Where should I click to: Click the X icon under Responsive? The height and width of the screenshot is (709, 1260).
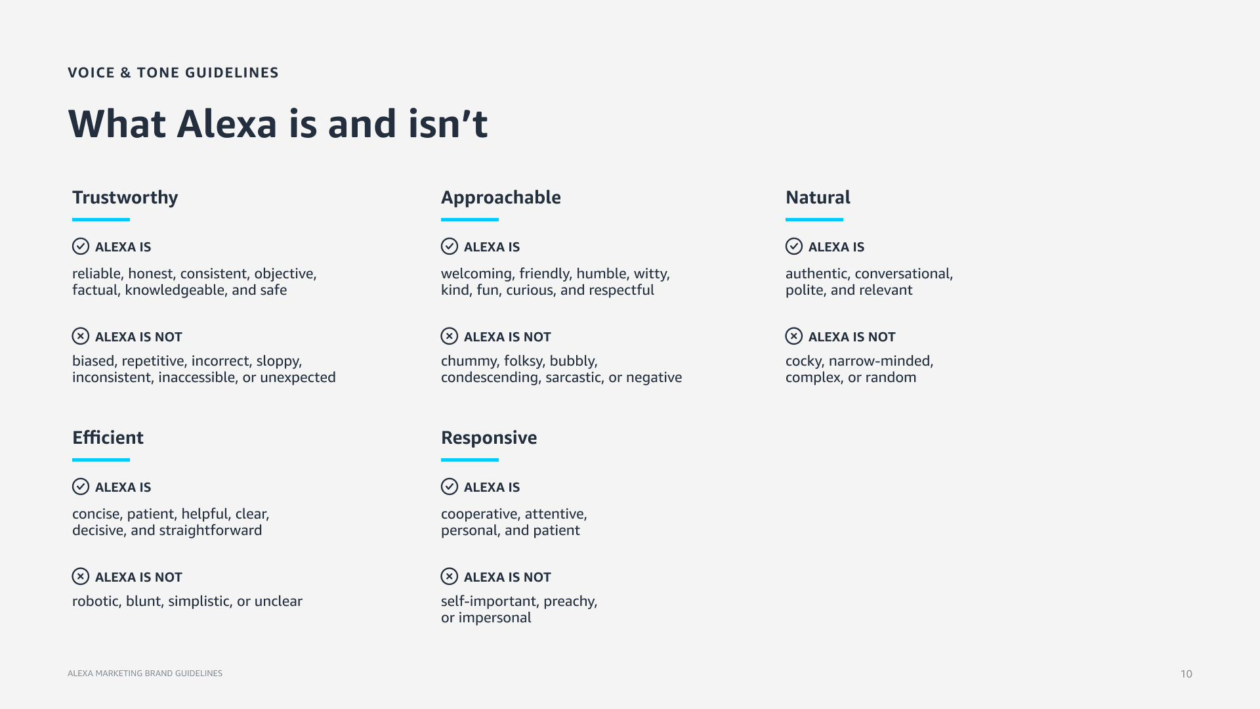[450, 576]
